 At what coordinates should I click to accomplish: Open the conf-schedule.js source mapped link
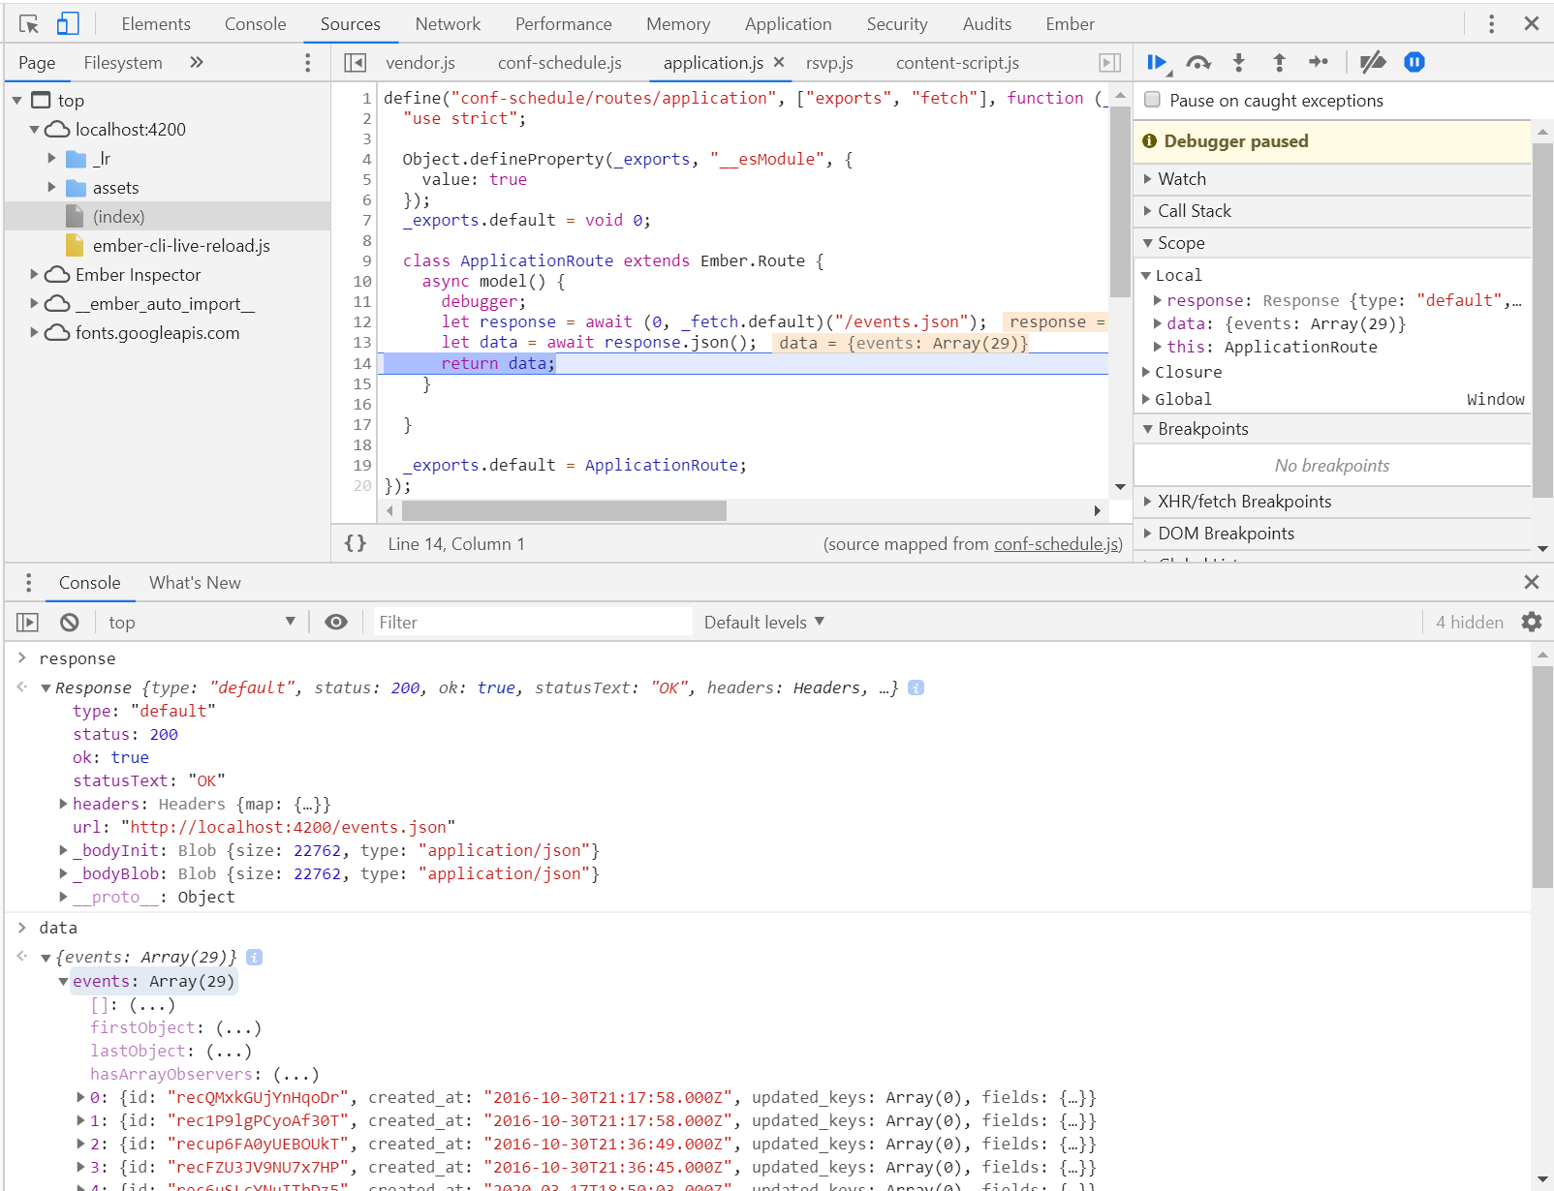[1057, 544]
